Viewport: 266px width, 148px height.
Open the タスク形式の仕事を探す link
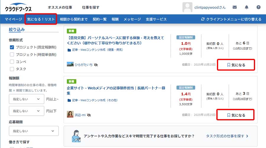pos(227,136)
